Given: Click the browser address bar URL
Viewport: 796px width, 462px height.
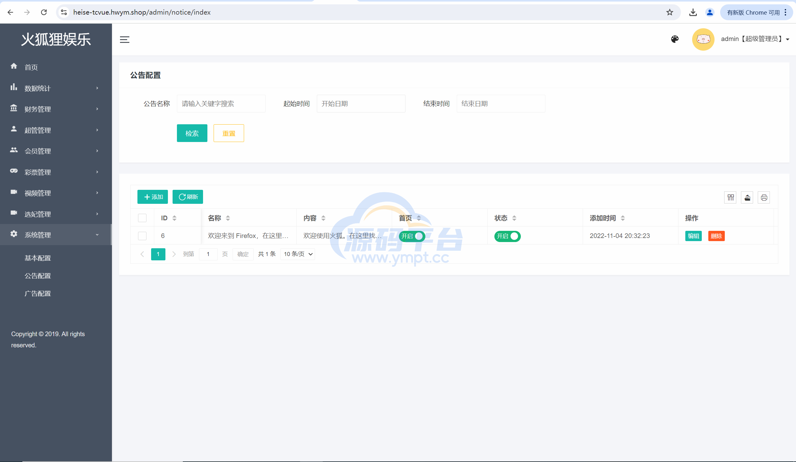Looking at the screenshot, I should pos(142,12).
